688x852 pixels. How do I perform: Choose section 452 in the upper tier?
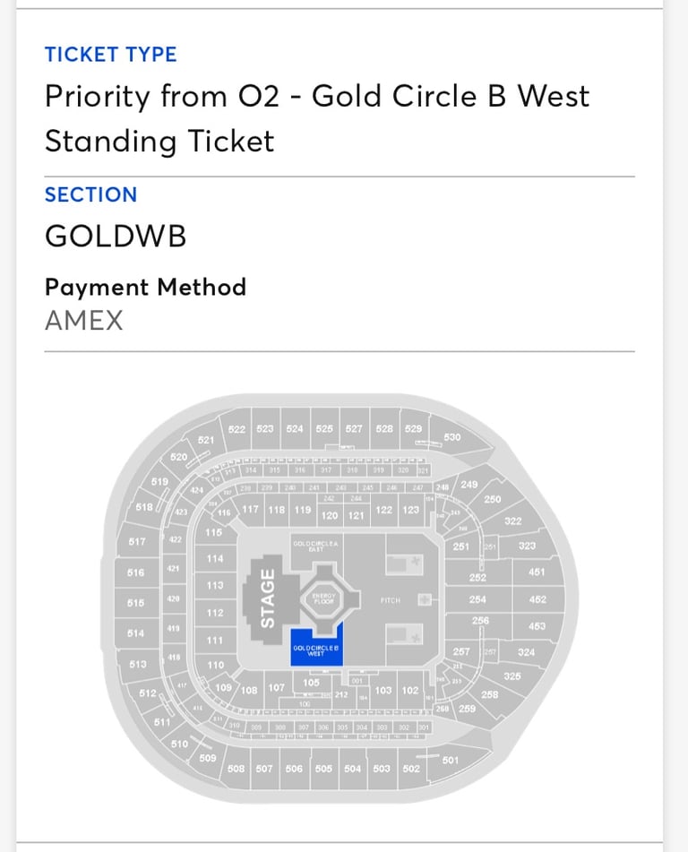(x=537, y=599)
